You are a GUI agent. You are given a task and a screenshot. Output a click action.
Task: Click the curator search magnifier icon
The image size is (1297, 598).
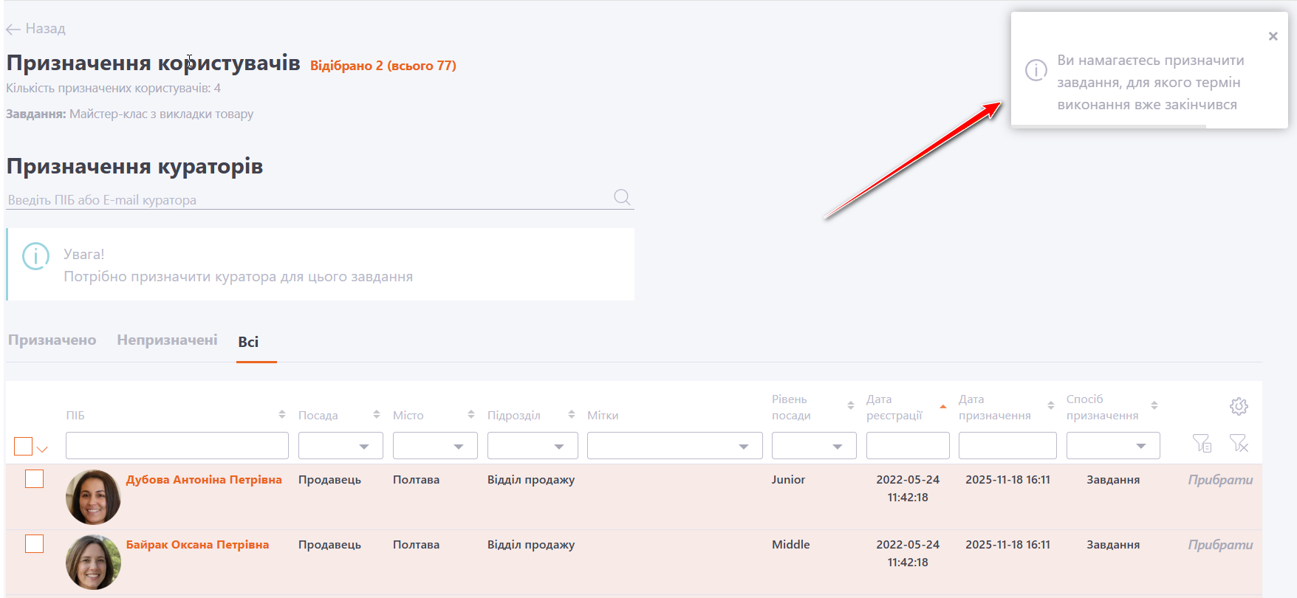[x=622, y=197]
